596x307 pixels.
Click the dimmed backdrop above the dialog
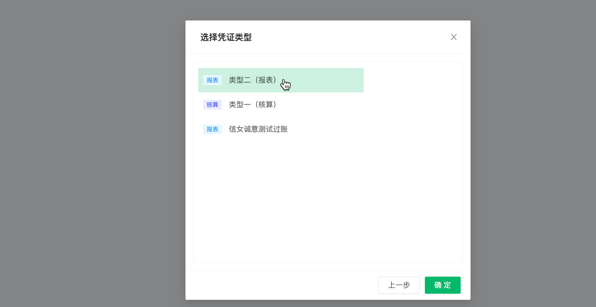(x=327, y=10)
